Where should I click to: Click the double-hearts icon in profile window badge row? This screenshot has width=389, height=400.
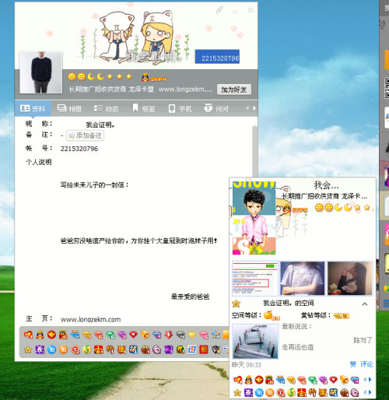[x=28, y=335]
